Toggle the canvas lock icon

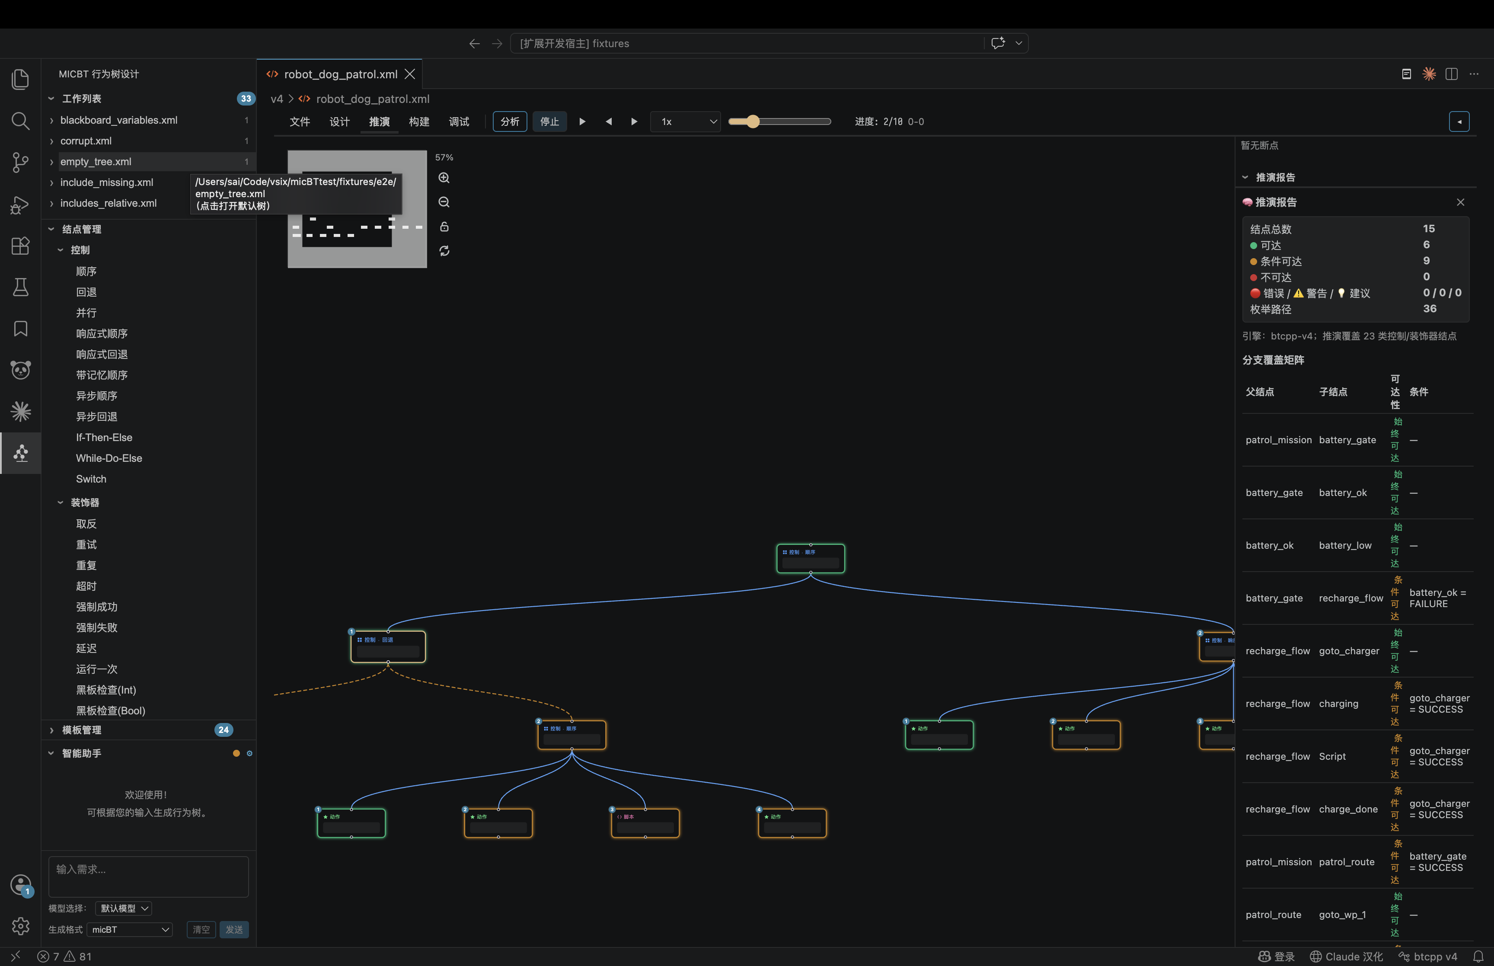pyautogui.click(x=444, y=227)
